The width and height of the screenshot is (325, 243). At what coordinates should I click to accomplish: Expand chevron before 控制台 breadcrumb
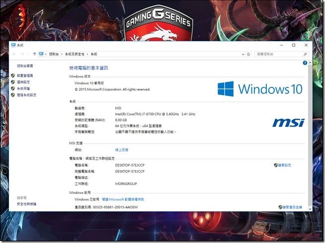coord(46,54)
